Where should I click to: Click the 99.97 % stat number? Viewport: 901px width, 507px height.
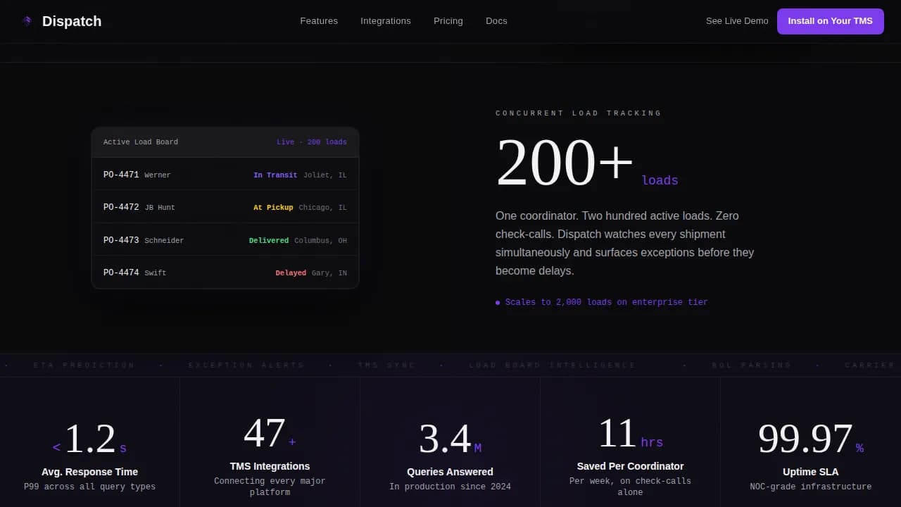point(810,439)
